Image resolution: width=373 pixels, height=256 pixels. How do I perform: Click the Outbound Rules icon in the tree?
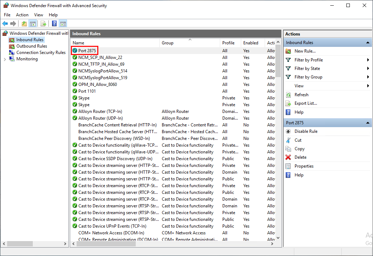pyautogui.click(x=12, y=46)
